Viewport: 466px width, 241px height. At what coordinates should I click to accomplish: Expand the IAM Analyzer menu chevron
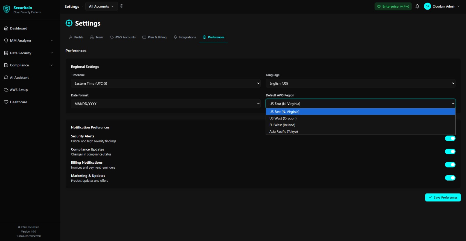click(52, 41)
